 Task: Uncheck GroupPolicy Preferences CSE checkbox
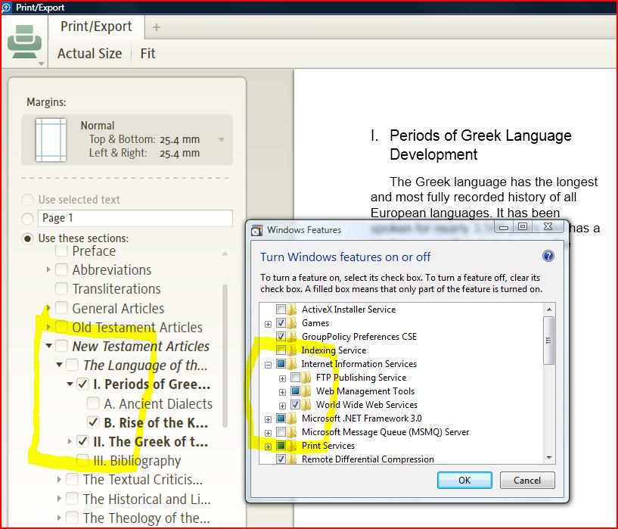tap(281, 336)
